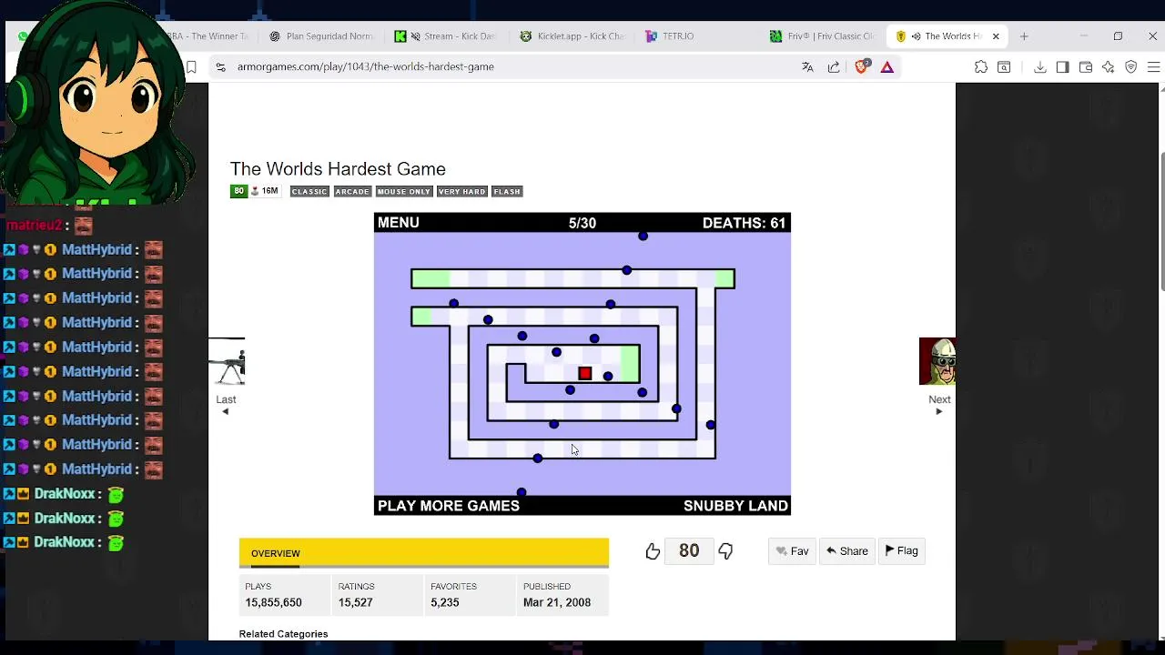This screenshot has width=1165, height=655.
Task: Open the Leo AI sparkle icon
Action: pos(1109,66)
